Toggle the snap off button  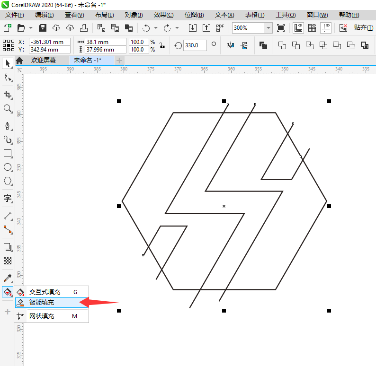343,28
